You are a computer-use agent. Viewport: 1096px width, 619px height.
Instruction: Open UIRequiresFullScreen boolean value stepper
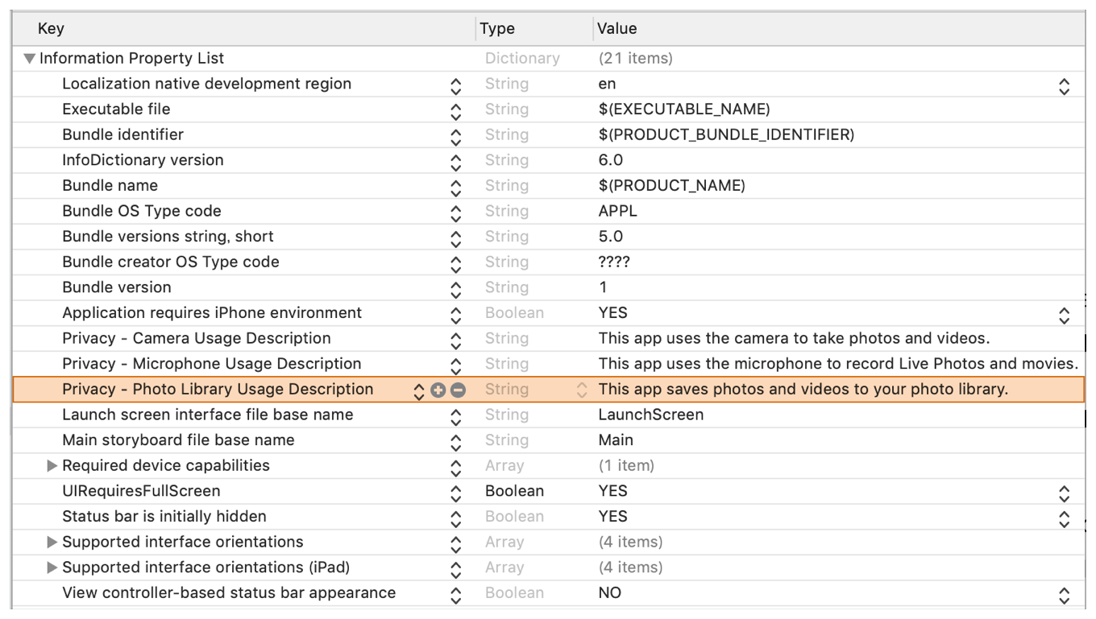coord(1064,492)
